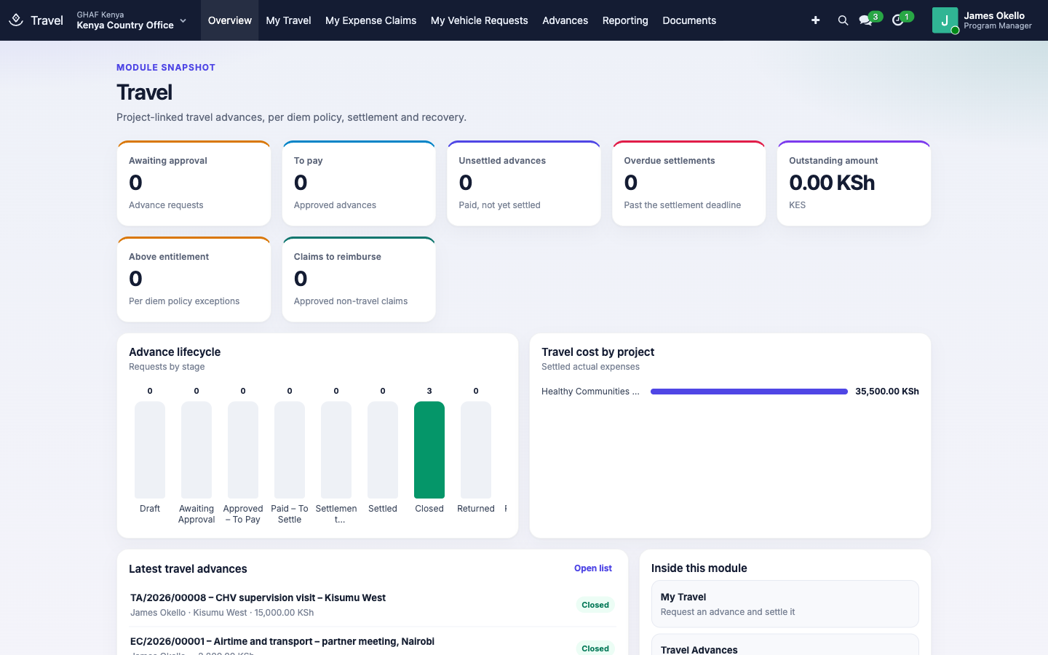
Task: Open the Advances menu
Action: tap(565, 20)
